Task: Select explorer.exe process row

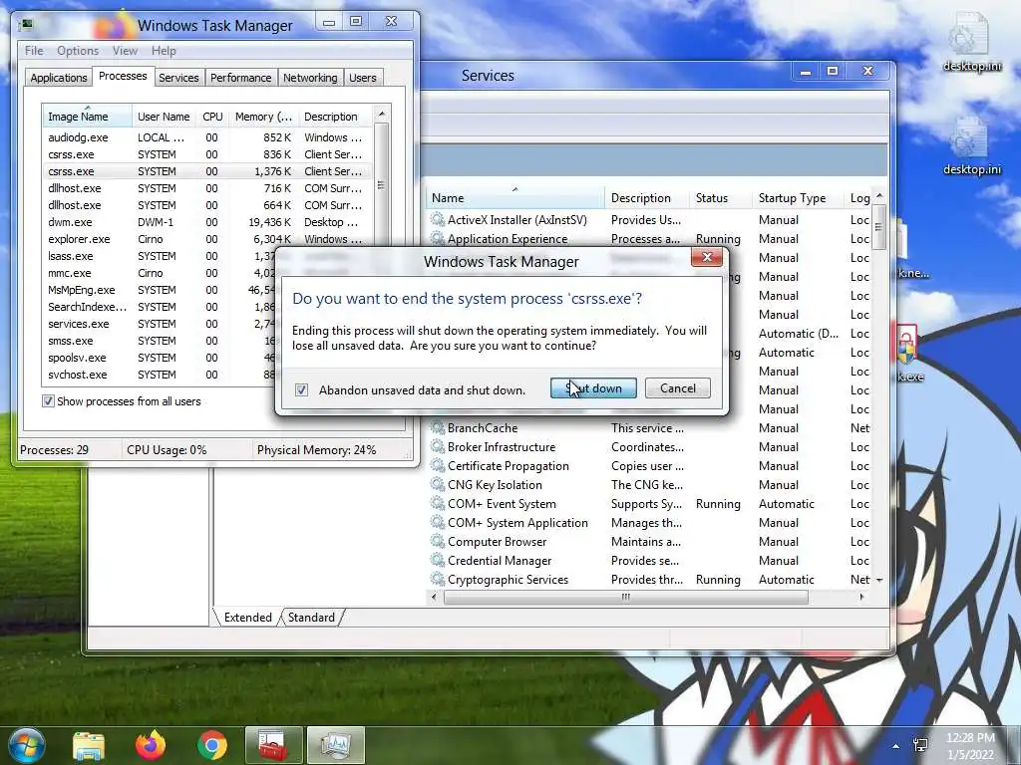Action: (207, 239)
